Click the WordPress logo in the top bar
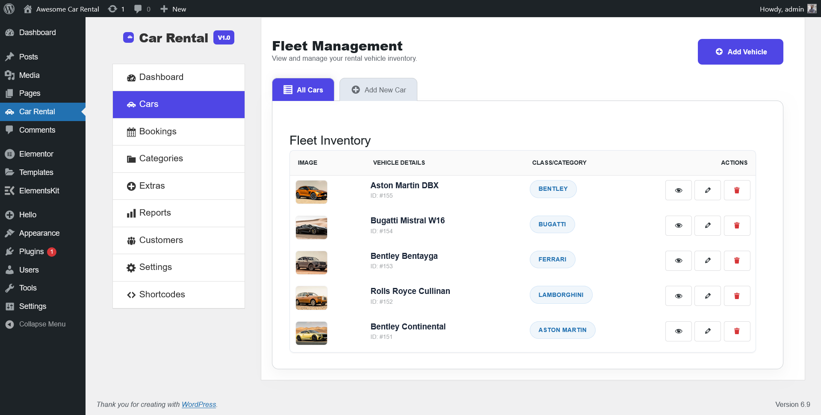 click(9, 9)
